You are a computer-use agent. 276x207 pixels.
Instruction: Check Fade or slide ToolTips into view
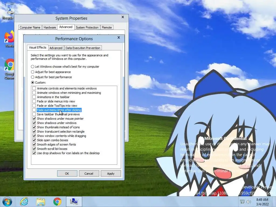click(34, 106)
